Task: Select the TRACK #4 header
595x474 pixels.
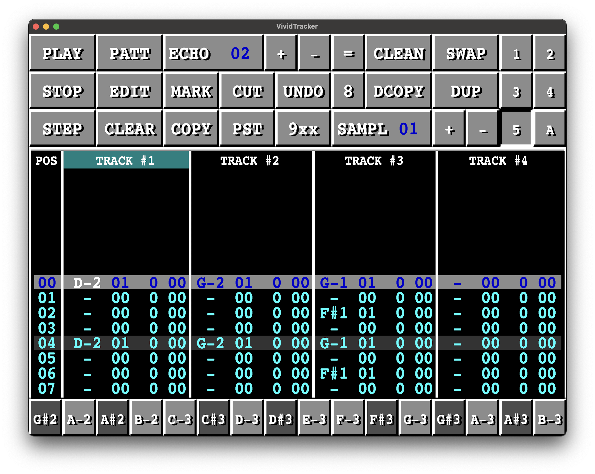Action: click(498, 160)
